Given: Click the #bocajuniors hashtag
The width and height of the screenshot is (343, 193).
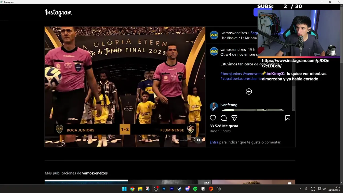Looking at the screenshot, I should click(x=231, y=74).
